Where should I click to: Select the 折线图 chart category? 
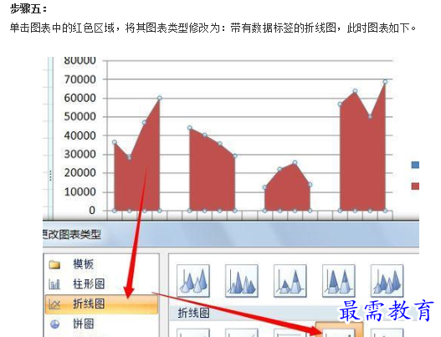click(x=101, y=304)
